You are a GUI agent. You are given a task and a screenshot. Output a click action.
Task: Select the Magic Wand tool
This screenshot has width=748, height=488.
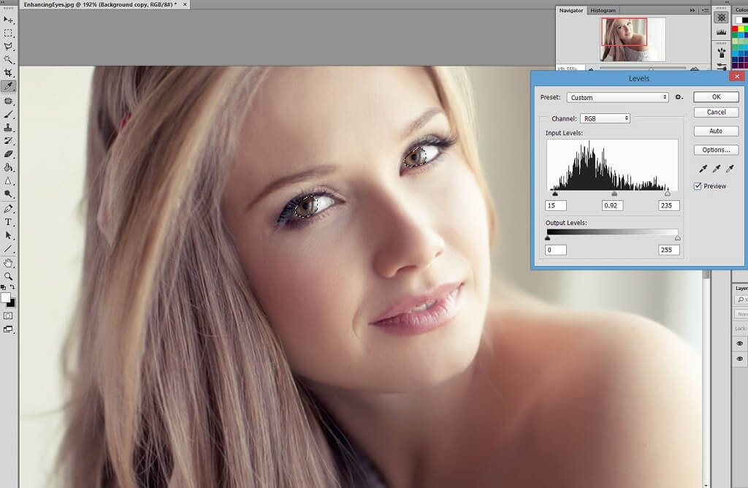[x=8, y=60]
